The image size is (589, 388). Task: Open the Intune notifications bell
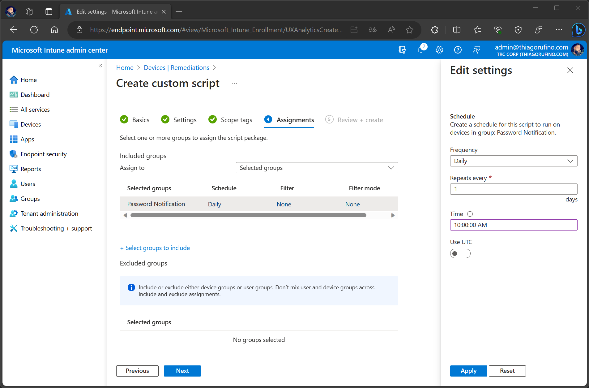click(421, 50)
